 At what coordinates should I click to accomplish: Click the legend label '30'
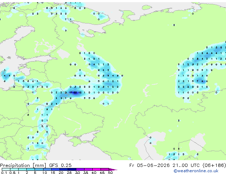pos(77,173)
